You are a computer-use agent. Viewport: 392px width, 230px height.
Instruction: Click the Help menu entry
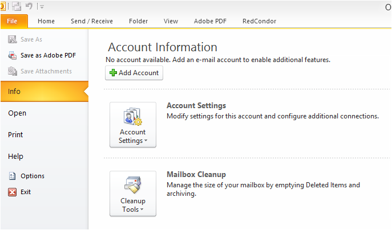coord(15,157)
